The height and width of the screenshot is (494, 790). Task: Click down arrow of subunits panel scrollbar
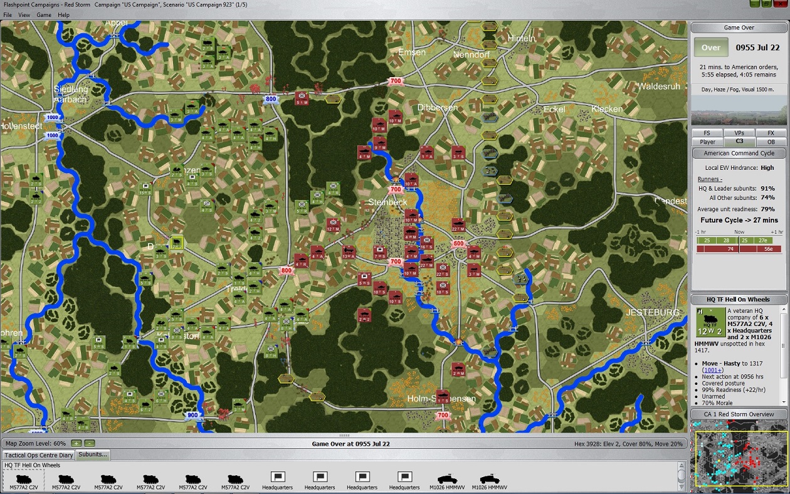[682, 487]
